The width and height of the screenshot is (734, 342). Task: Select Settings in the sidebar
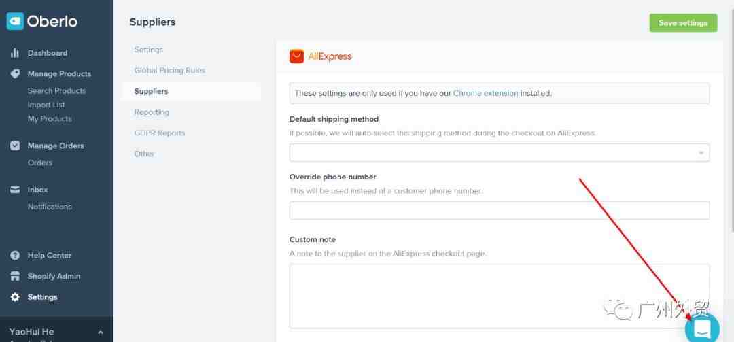[43, 297]
